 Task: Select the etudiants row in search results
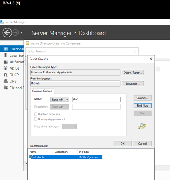(66, 157)
